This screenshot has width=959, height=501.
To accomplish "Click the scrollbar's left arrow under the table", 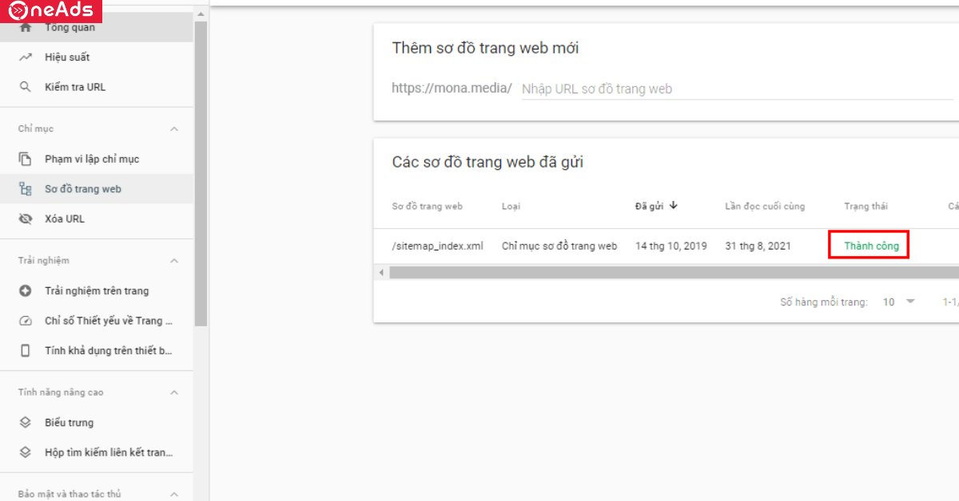I will 381,272.
